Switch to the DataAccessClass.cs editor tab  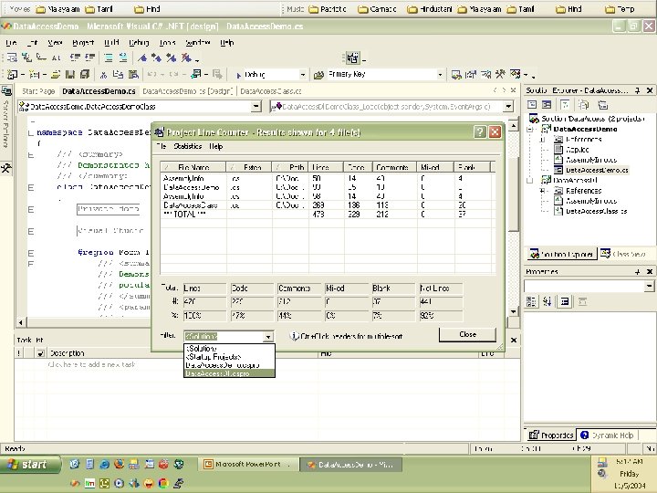tap(273, 91)
